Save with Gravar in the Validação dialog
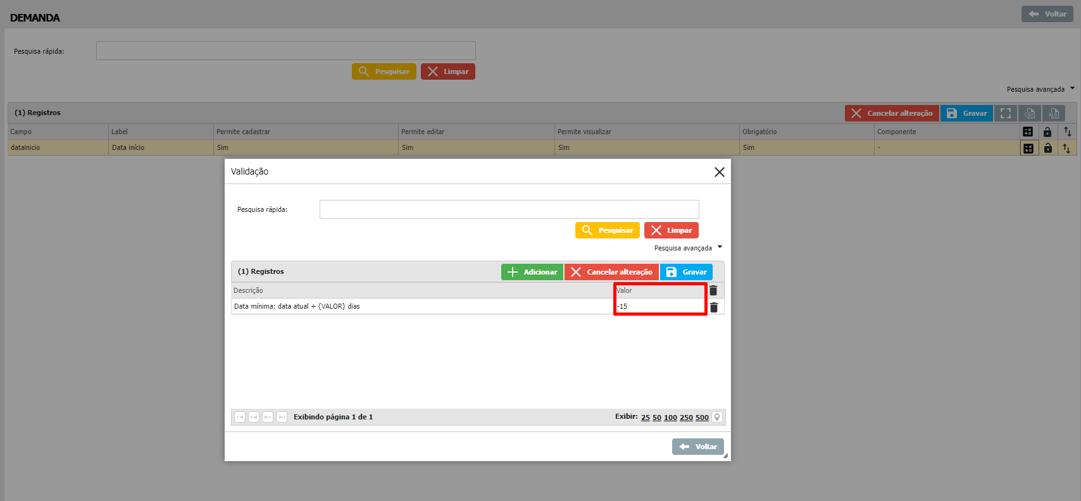Image resolution: width=1081 pixels, height=501 pixels. (686, 272)
